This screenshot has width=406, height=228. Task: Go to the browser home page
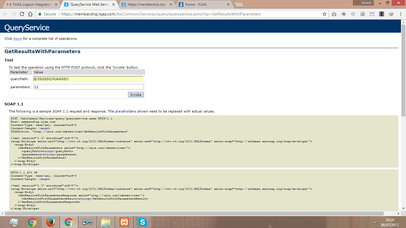(x=30, y=14)
